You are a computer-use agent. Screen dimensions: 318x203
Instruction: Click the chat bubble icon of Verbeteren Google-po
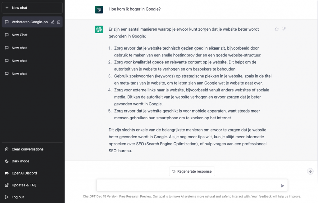tap(7, 22)
